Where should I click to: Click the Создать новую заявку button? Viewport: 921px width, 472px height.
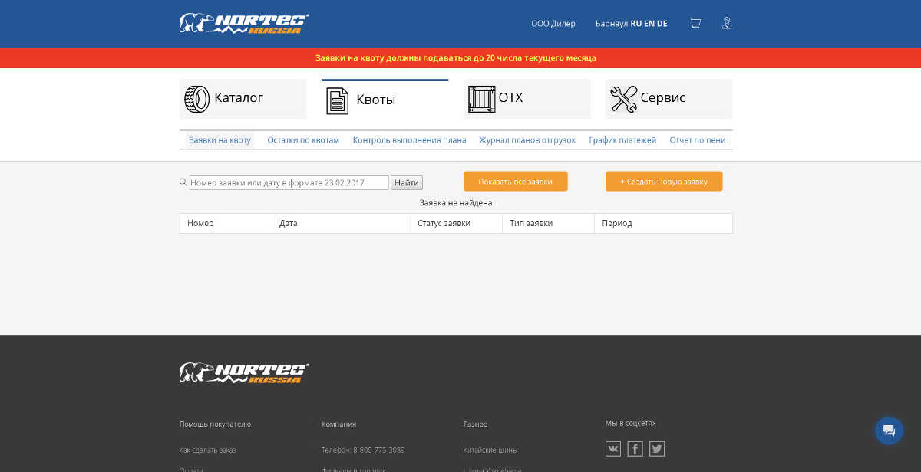click(664, 182)
